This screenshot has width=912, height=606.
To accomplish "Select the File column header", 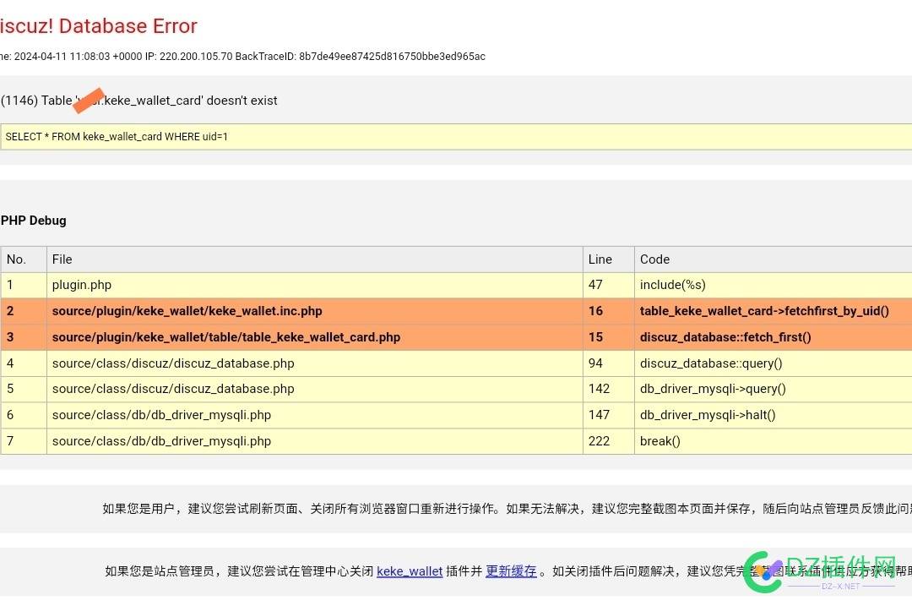I will coord(62,259).
